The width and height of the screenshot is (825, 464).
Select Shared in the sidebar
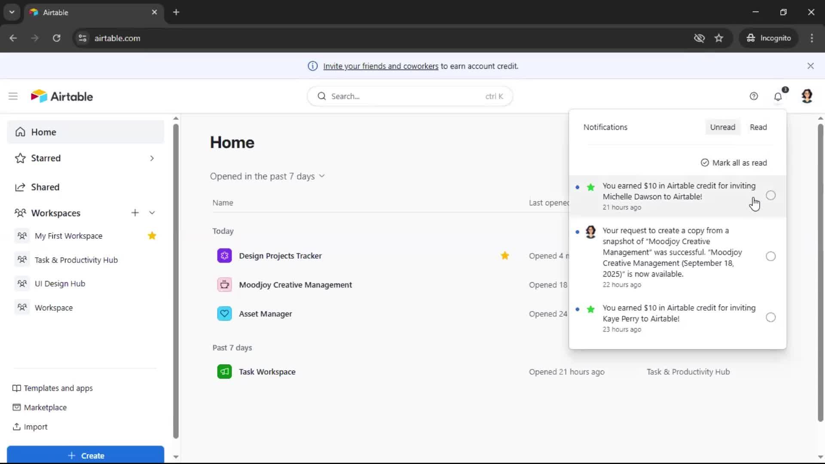(x=86, y=187)
